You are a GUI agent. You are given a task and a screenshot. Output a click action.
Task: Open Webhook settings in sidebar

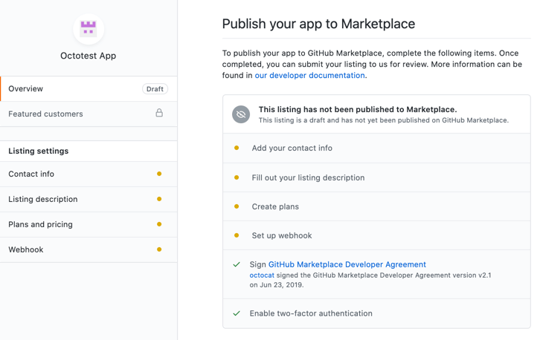(89, 249)
